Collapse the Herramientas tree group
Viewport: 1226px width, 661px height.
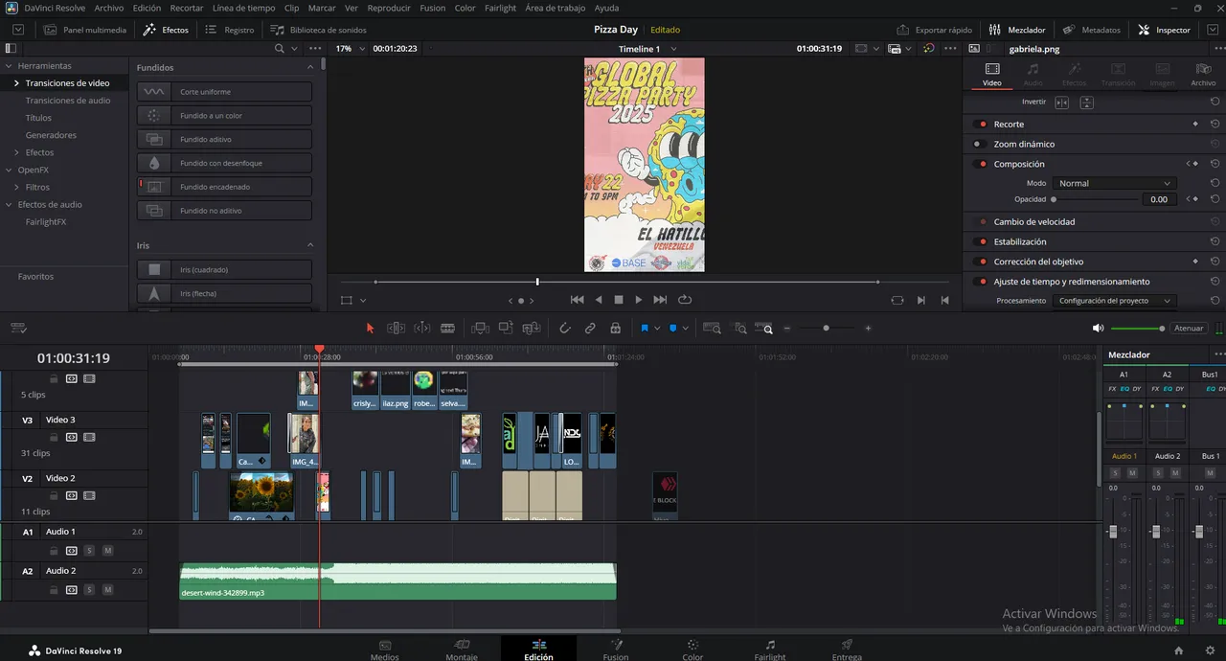coord(9,65)
